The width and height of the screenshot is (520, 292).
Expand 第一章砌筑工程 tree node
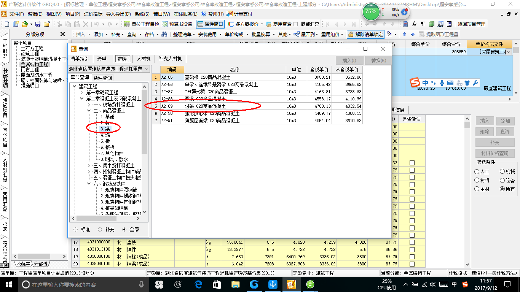click(x=82, y=92)
